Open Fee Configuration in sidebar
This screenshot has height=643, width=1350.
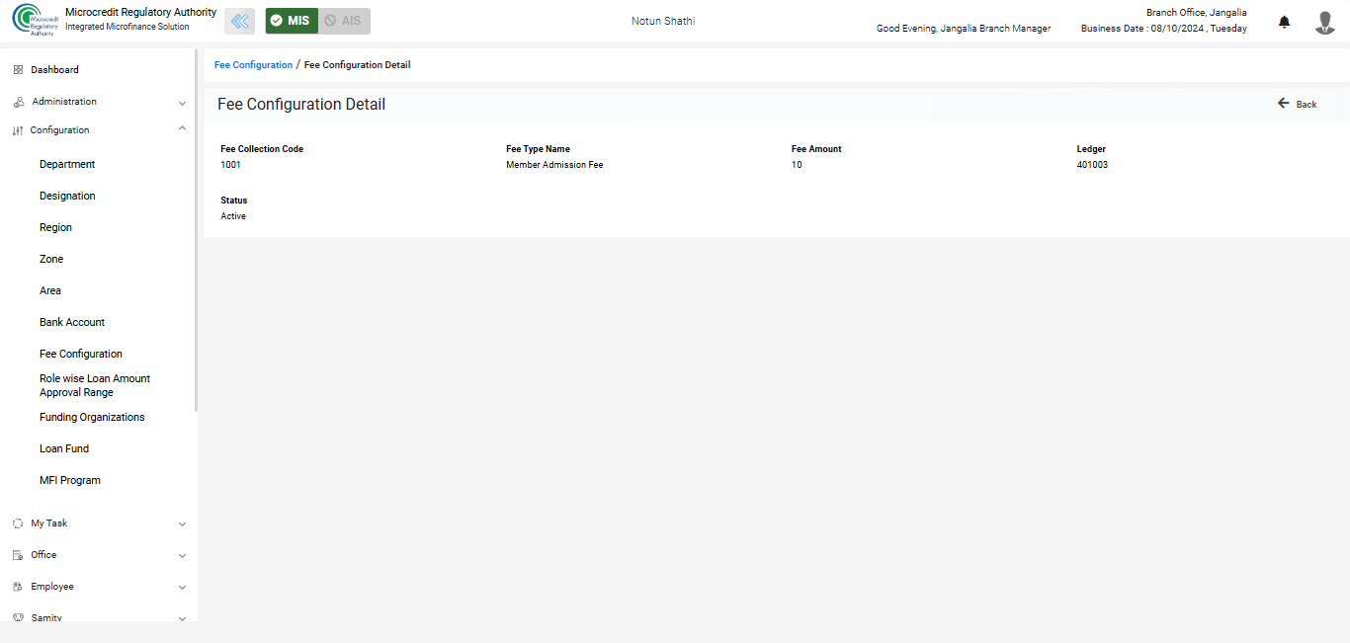[x=81, y=354]
